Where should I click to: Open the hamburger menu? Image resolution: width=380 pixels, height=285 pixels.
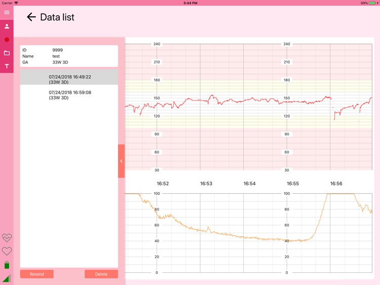pos(7,12)
